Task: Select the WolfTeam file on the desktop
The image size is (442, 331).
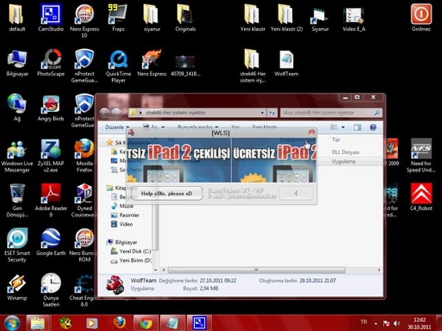Action: click(286, 63)
